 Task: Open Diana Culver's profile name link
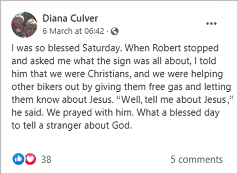(70, 19)
